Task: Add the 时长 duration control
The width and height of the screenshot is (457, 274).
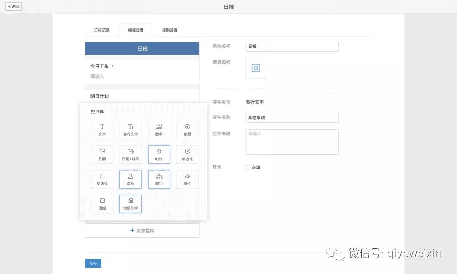Action: coord(159,154)
